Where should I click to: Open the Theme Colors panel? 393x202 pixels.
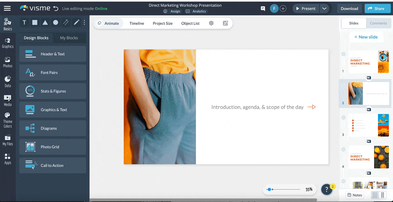[8, 119]
